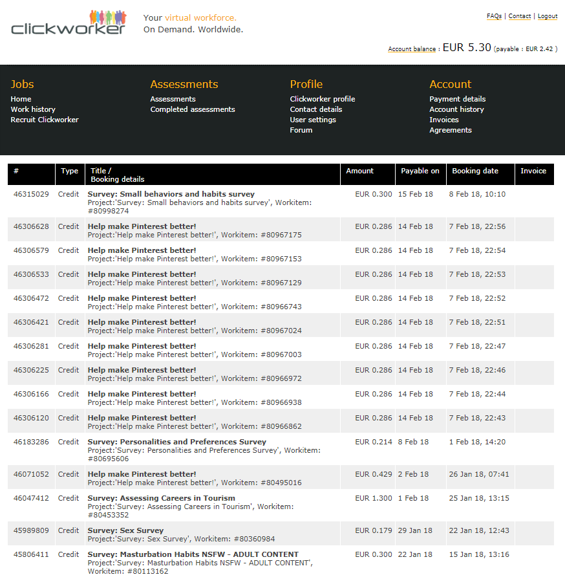Click 'Survey: Assessing Careers in Tourism' title
Viewport: 565px width, 577px height.
pyautogui.click(x=161, y=498)
